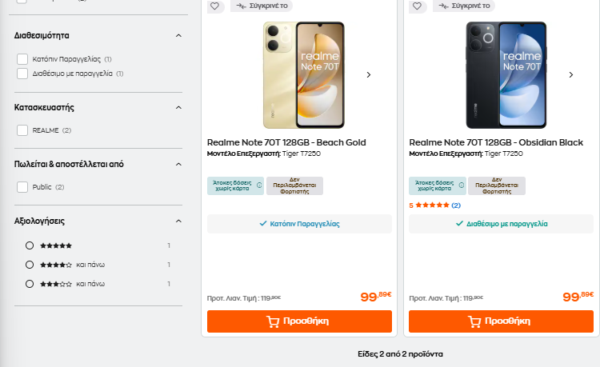Click the wishlist heart on Obsidian Black phone
Image resolution: width=600 pixels, height=367 pixels.
(416, 6)
